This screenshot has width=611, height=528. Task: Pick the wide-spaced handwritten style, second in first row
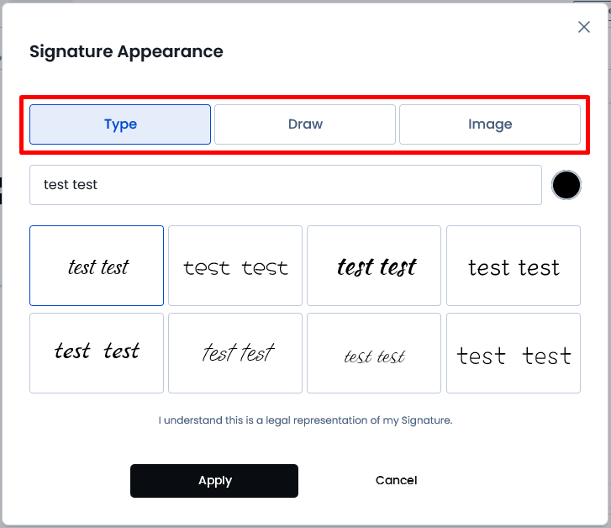pyautogui.click(x=235, y=266)
